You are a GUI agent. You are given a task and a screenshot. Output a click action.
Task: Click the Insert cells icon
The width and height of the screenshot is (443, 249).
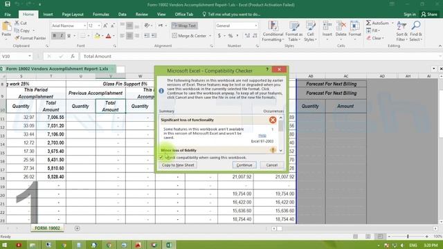[327, 26]
